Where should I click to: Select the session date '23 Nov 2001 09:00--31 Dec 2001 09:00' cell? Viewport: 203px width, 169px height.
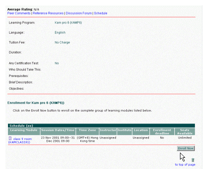point(58,139)
